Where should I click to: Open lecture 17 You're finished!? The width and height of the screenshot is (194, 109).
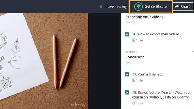147,74
